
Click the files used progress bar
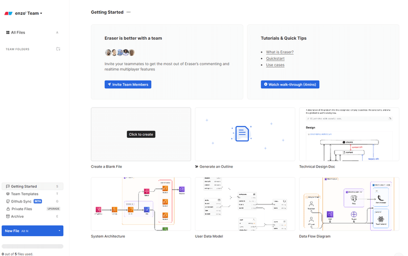(33, 246)
